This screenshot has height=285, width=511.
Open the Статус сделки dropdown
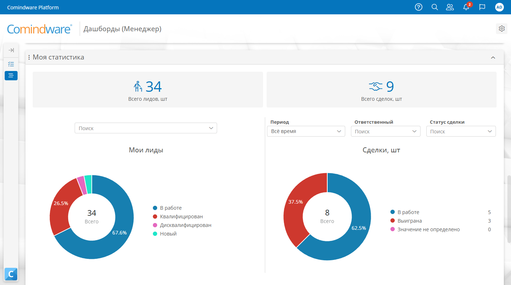point(461,131)
